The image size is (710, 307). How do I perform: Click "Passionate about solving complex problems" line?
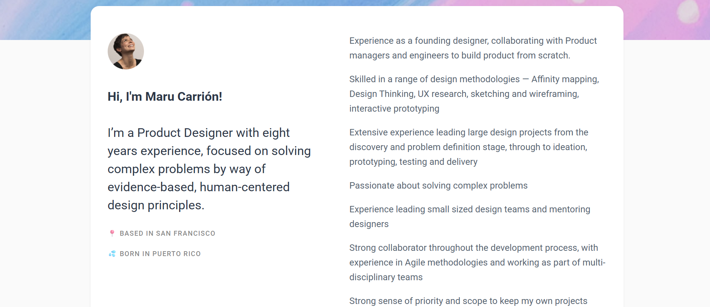click(438, 186)
